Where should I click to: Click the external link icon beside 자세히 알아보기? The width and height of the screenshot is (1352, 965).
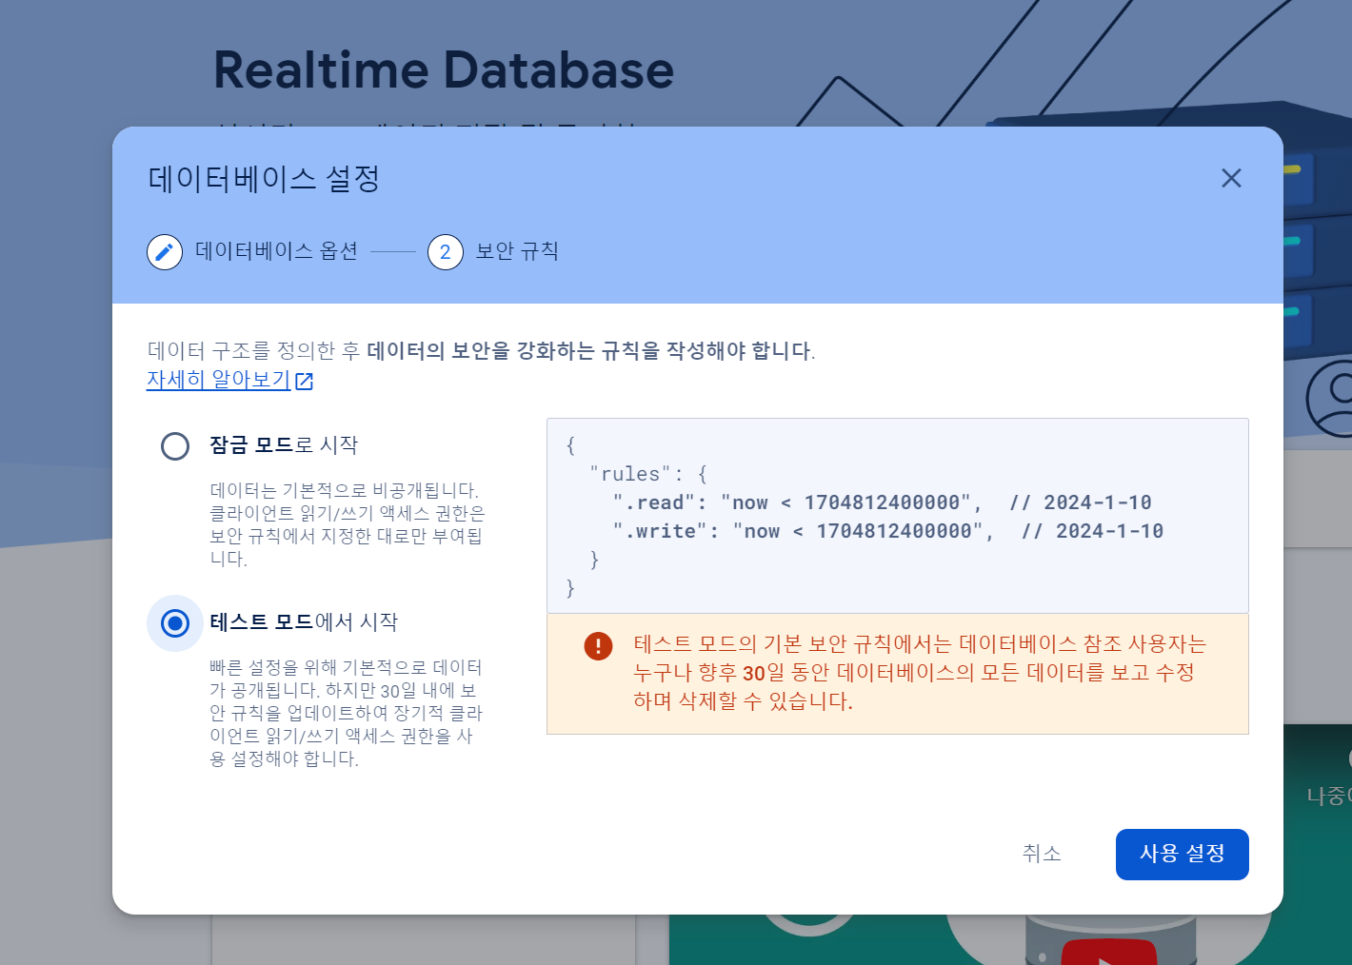pyautogui.click(x=305, y=381)
